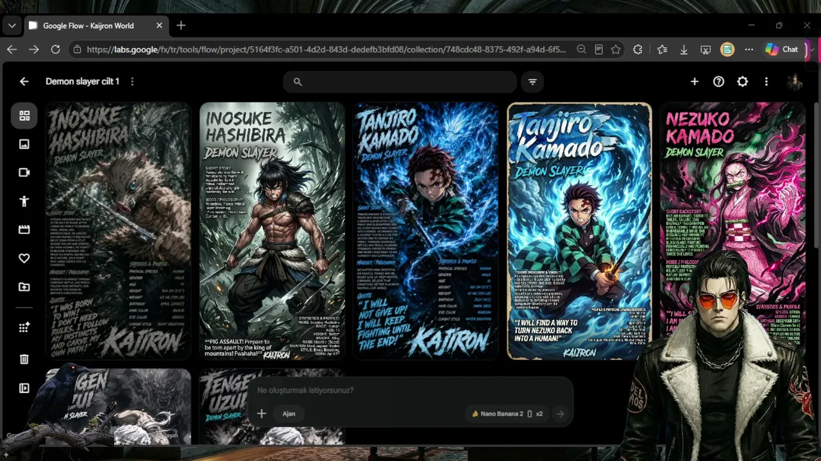Image resolution: width=821 pixels, height=461 pixels.
Task: Open the calculator extension icon
Action: 727,49
